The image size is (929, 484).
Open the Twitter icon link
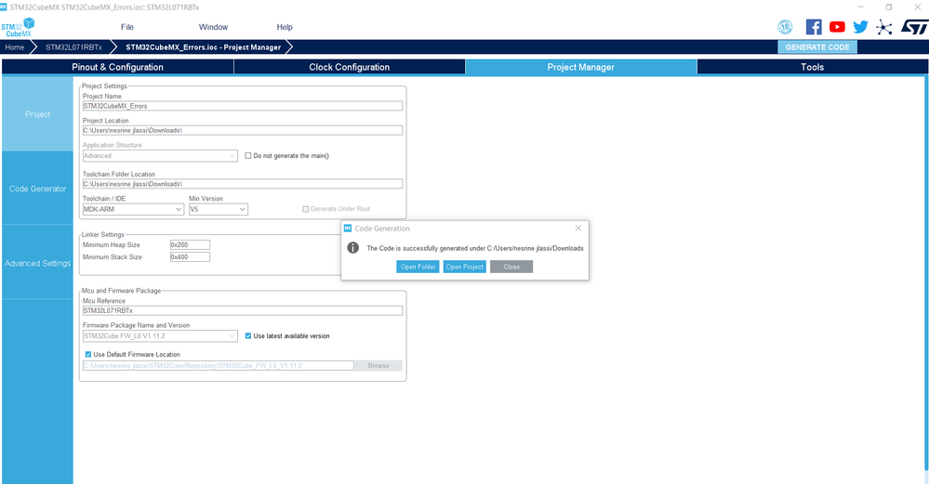tap(860, 27)
